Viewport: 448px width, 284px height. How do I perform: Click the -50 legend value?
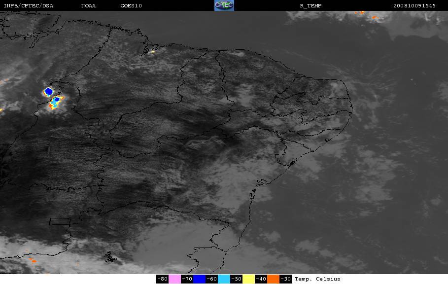(236, 279)
